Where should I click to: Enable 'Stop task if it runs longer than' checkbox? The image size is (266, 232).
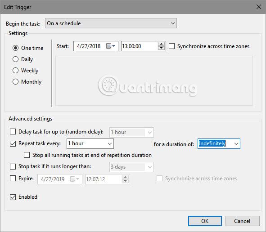point(13,166)
